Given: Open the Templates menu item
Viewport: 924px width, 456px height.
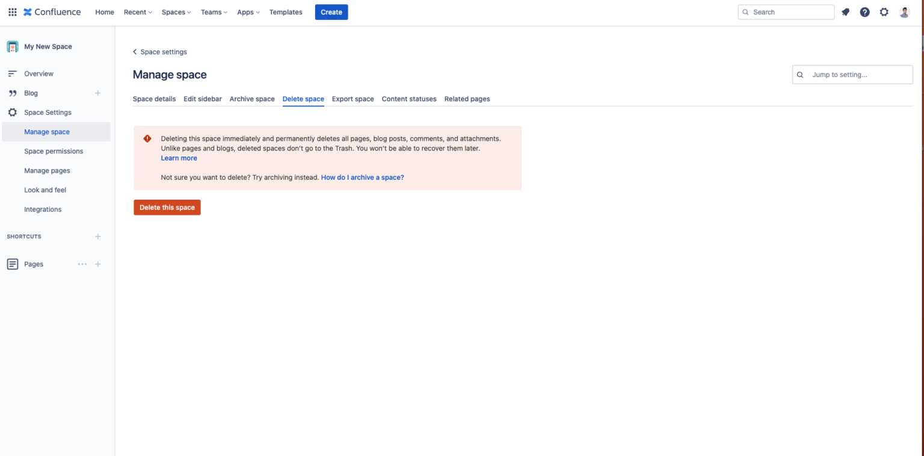Looking at the screenshot, I should [x=286, y=12].
